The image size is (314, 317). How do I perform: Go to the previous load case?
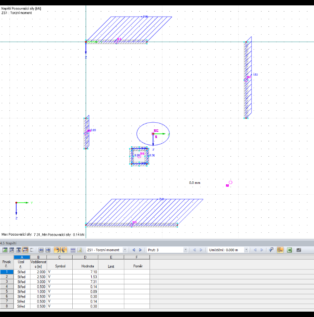133,250
